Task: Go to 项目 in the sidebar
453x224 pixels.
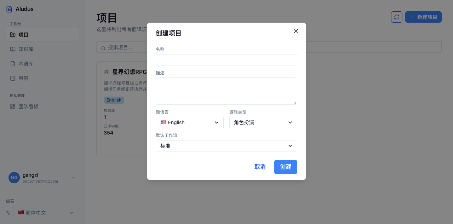Action: click(x=42, y=35)
